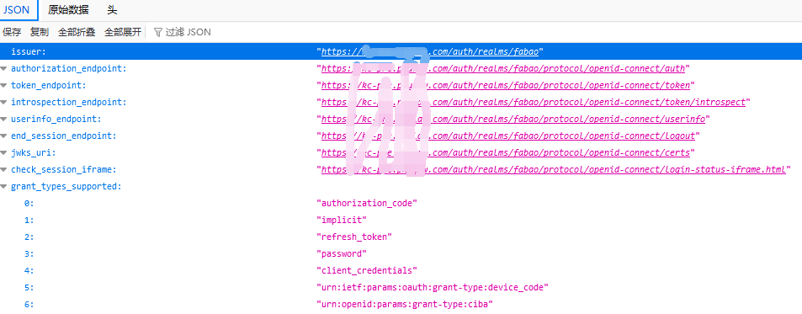Click array index 4 label

[29, 270]
